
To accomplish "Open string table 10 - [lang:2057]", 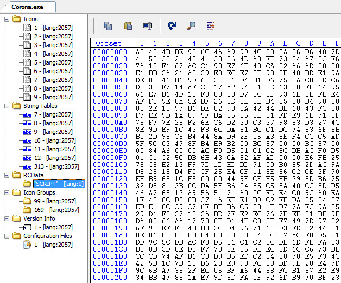I will click(55, 140).
